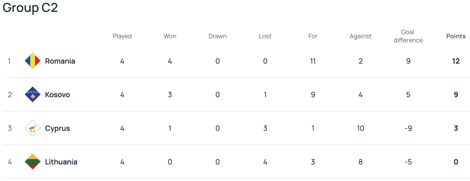Screen dimensions: 470x181
Task: Select the Cyprus team name
Action: [x=57, y=128]
